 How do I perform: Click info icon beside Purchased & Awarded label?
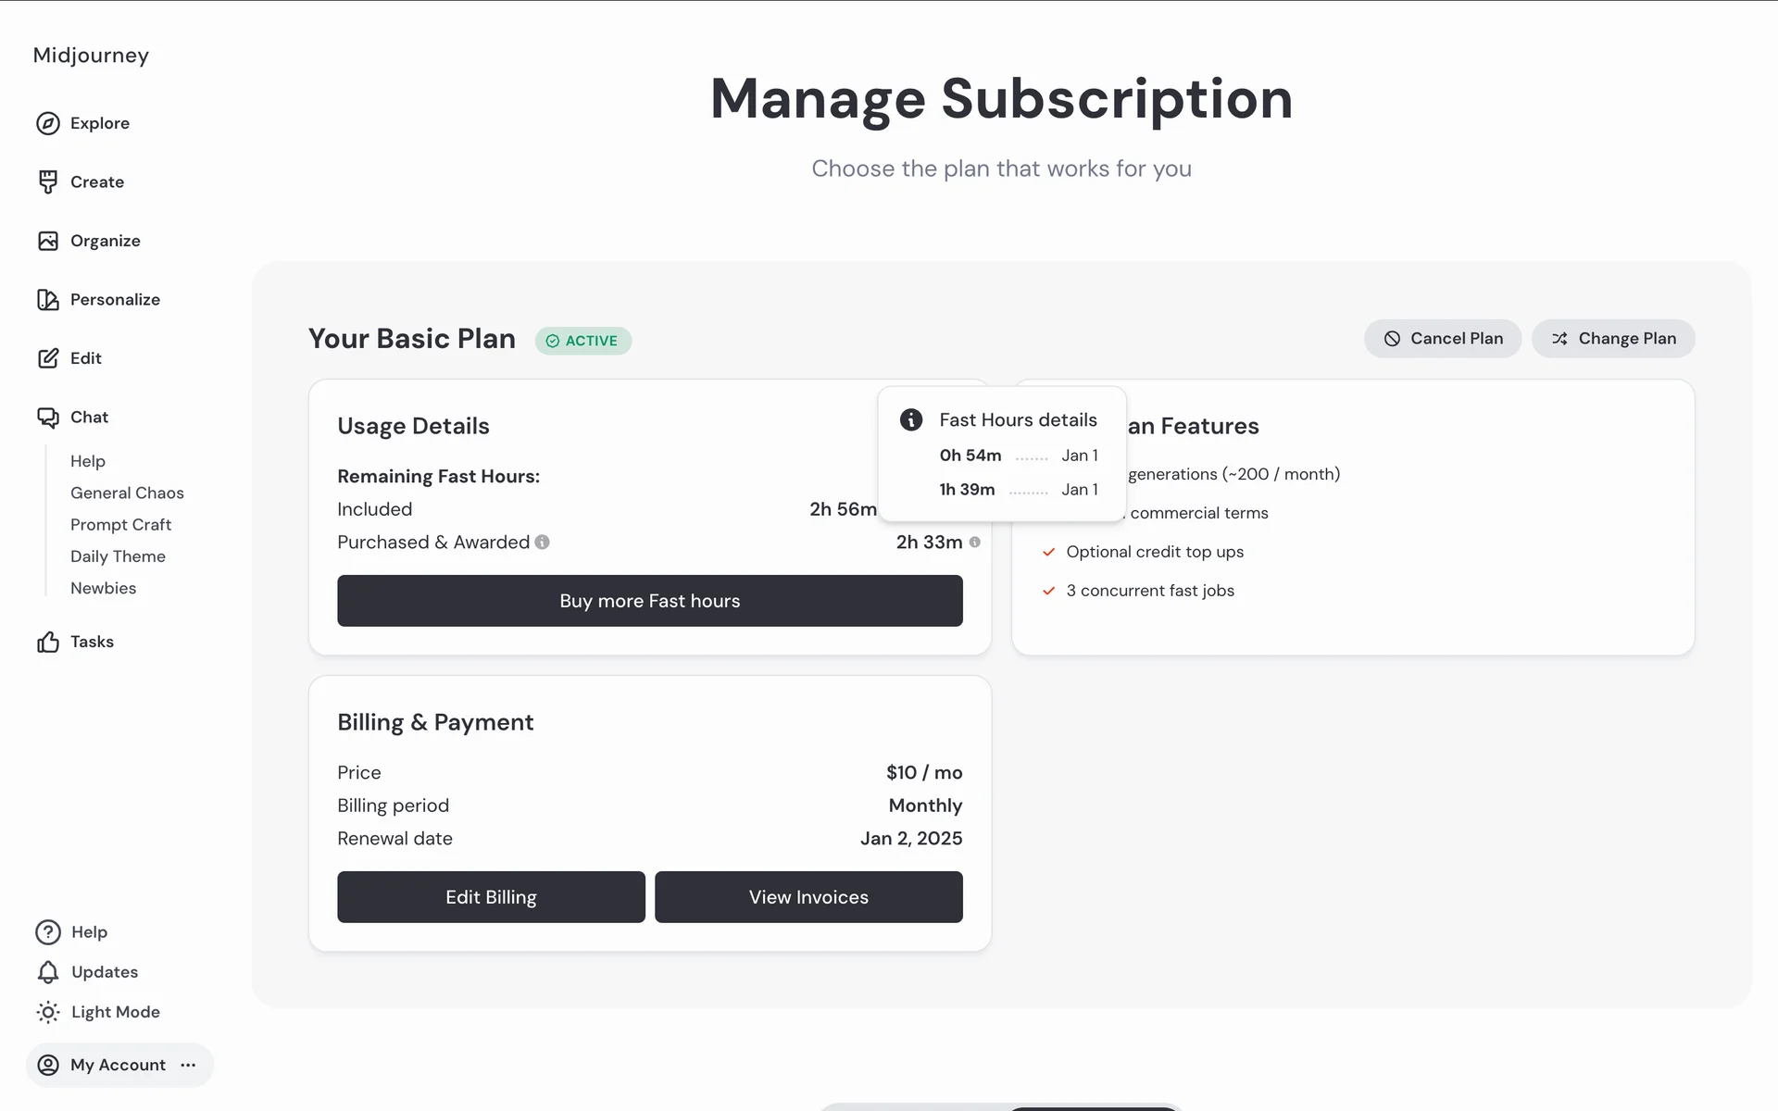click(x=543, y=543)
